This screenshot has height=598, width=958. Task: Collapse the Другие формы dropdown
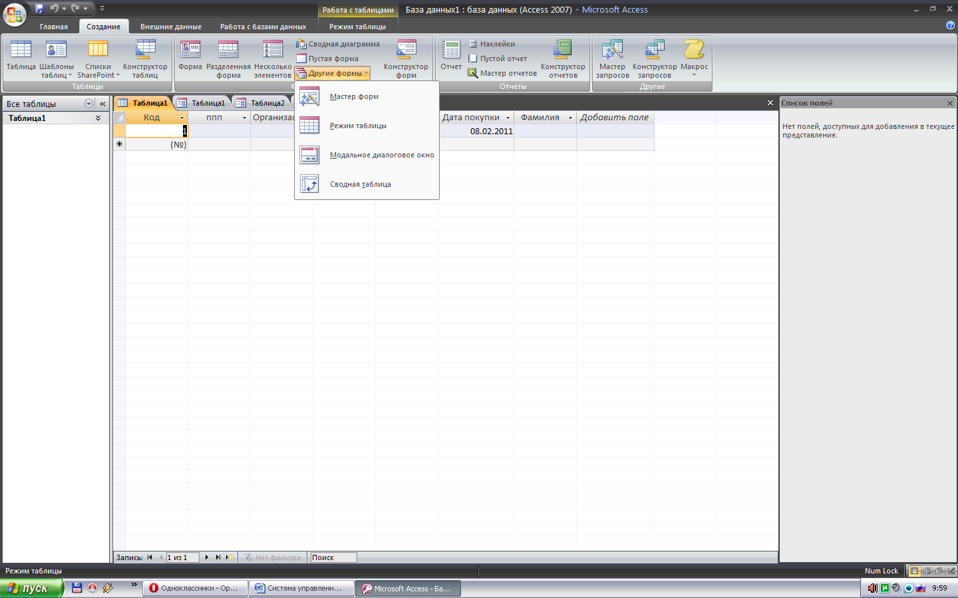pos(332,73)
